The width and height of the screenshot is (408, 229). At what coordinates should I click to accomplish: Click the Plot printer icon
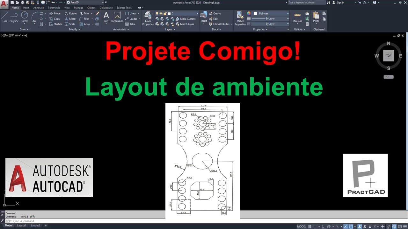(x=43, y=2)
